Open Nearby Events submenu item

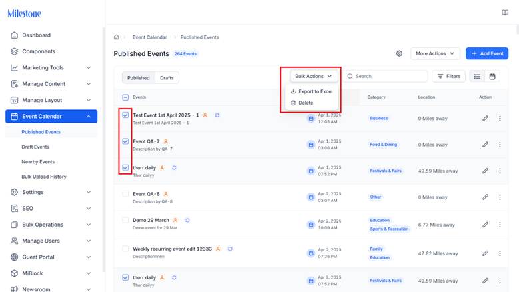pos(38,161)
